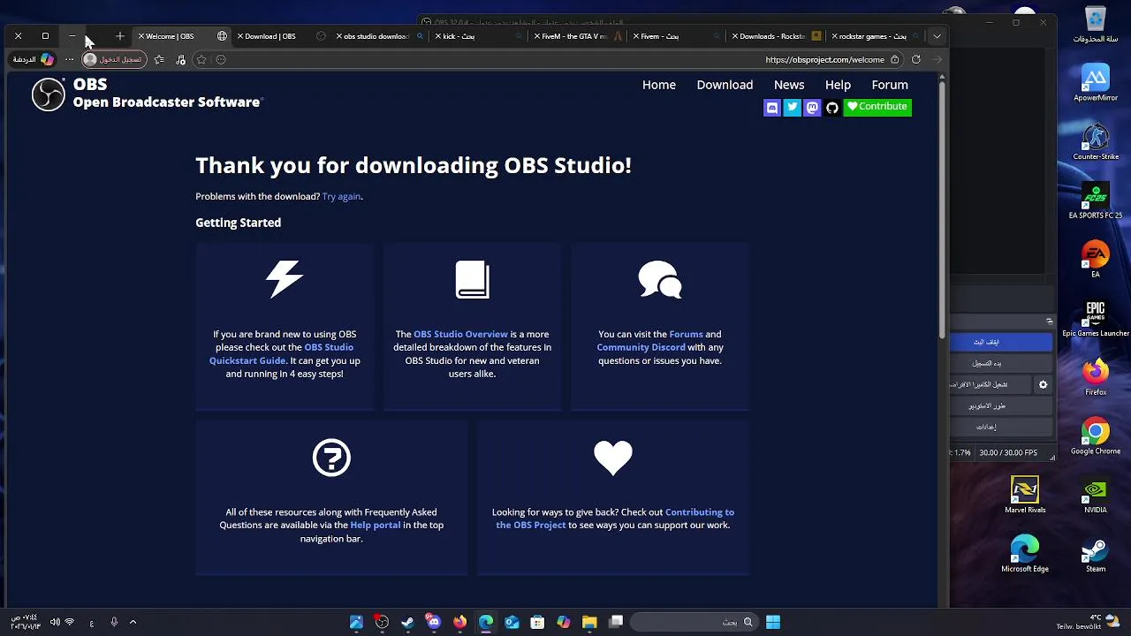Open the browser favorites star-list icon

click(159, 60)
